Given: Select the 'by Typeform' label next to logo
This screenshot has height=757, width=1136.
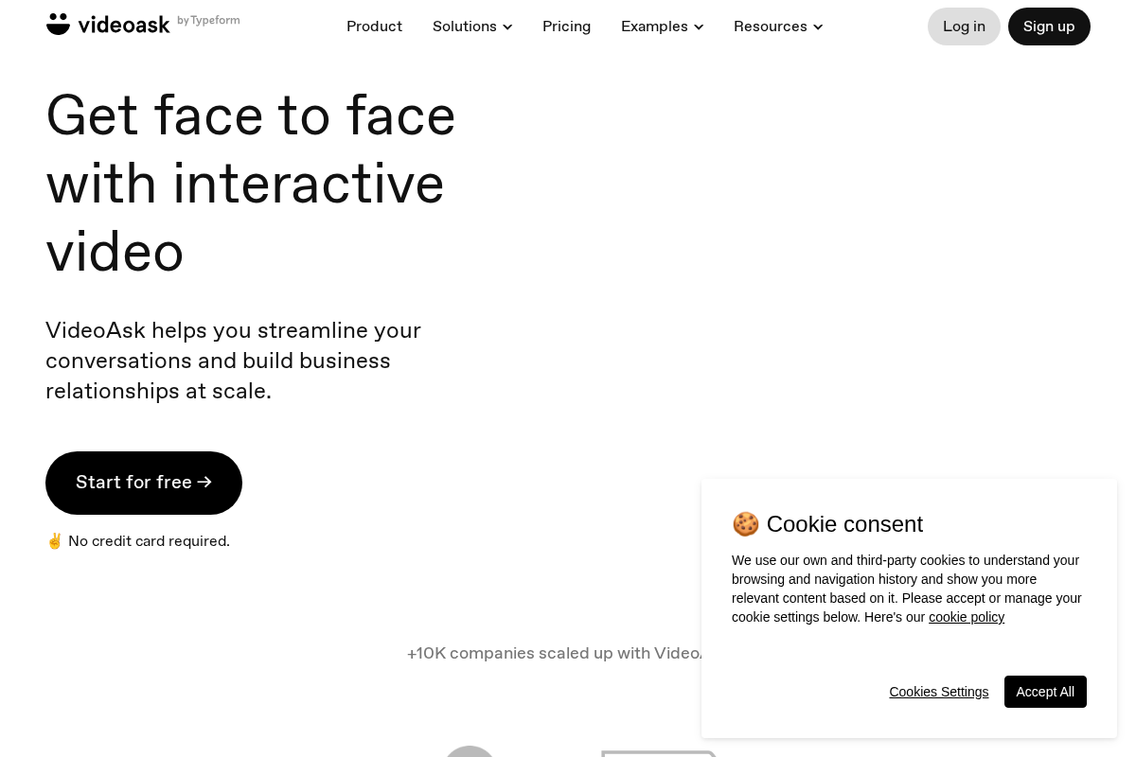Looking at the screenshot, I should 208,20.
